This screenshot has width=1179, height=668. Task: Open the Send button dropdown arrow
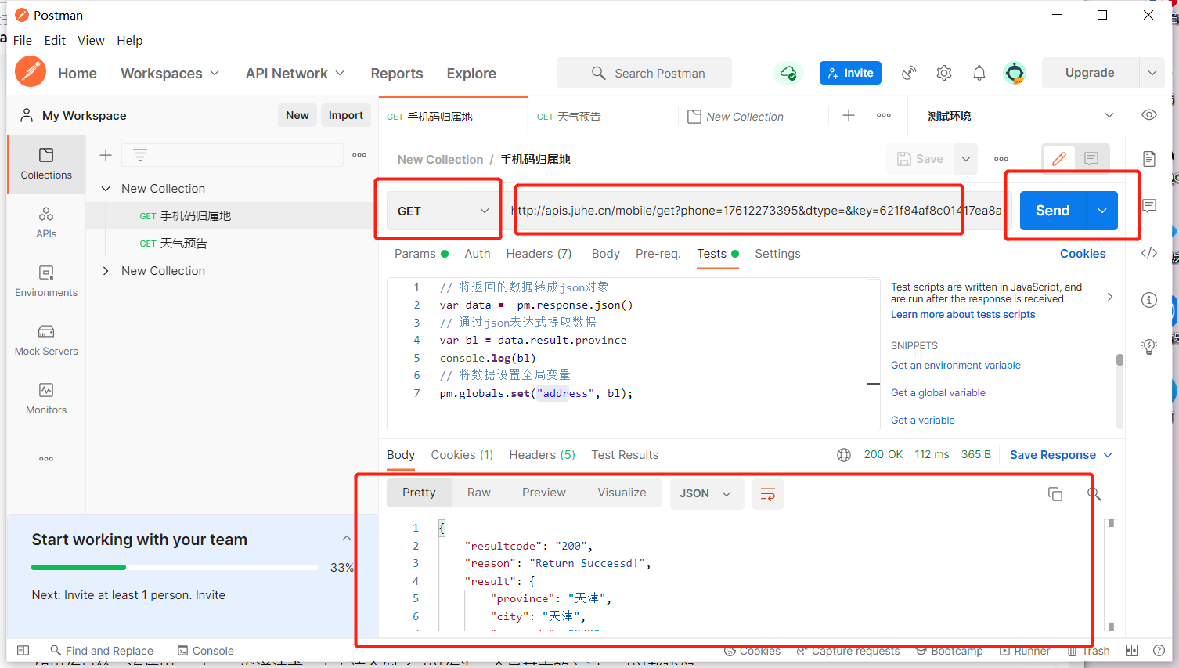[x=1102, y=211]
